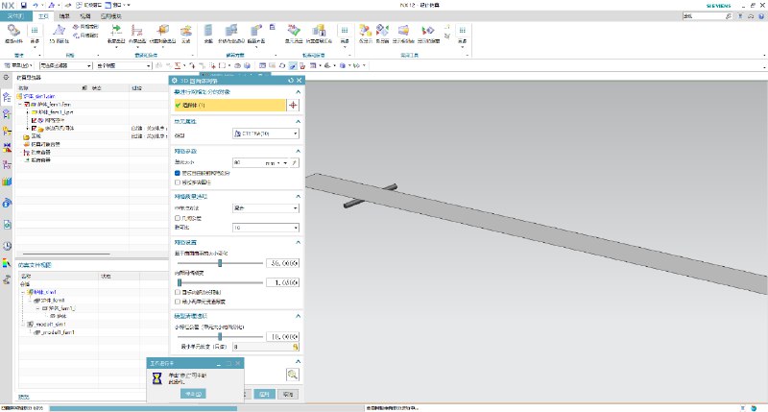
Task: Click the blue globe icon in left sidebar
Action: (x=7, y=203)
